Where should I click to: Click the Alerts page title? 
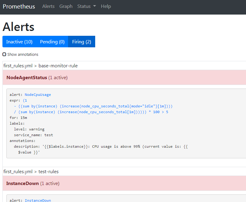[18, 27]
